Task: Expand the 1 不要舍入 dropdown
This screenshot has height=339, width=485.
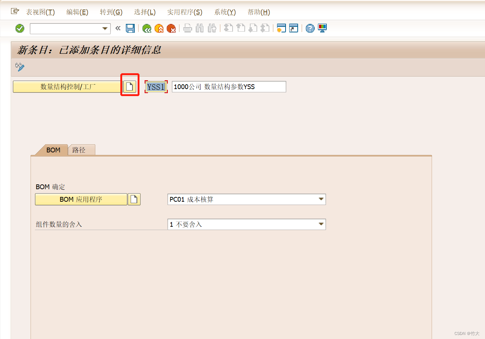Action: tap(321, 224)
